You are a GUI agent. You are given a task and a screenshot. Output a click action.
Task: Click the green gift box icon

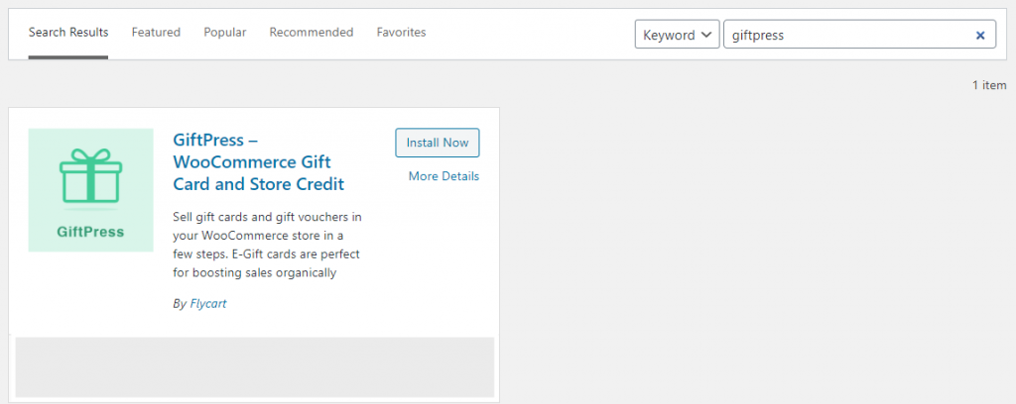pos(90,176)
